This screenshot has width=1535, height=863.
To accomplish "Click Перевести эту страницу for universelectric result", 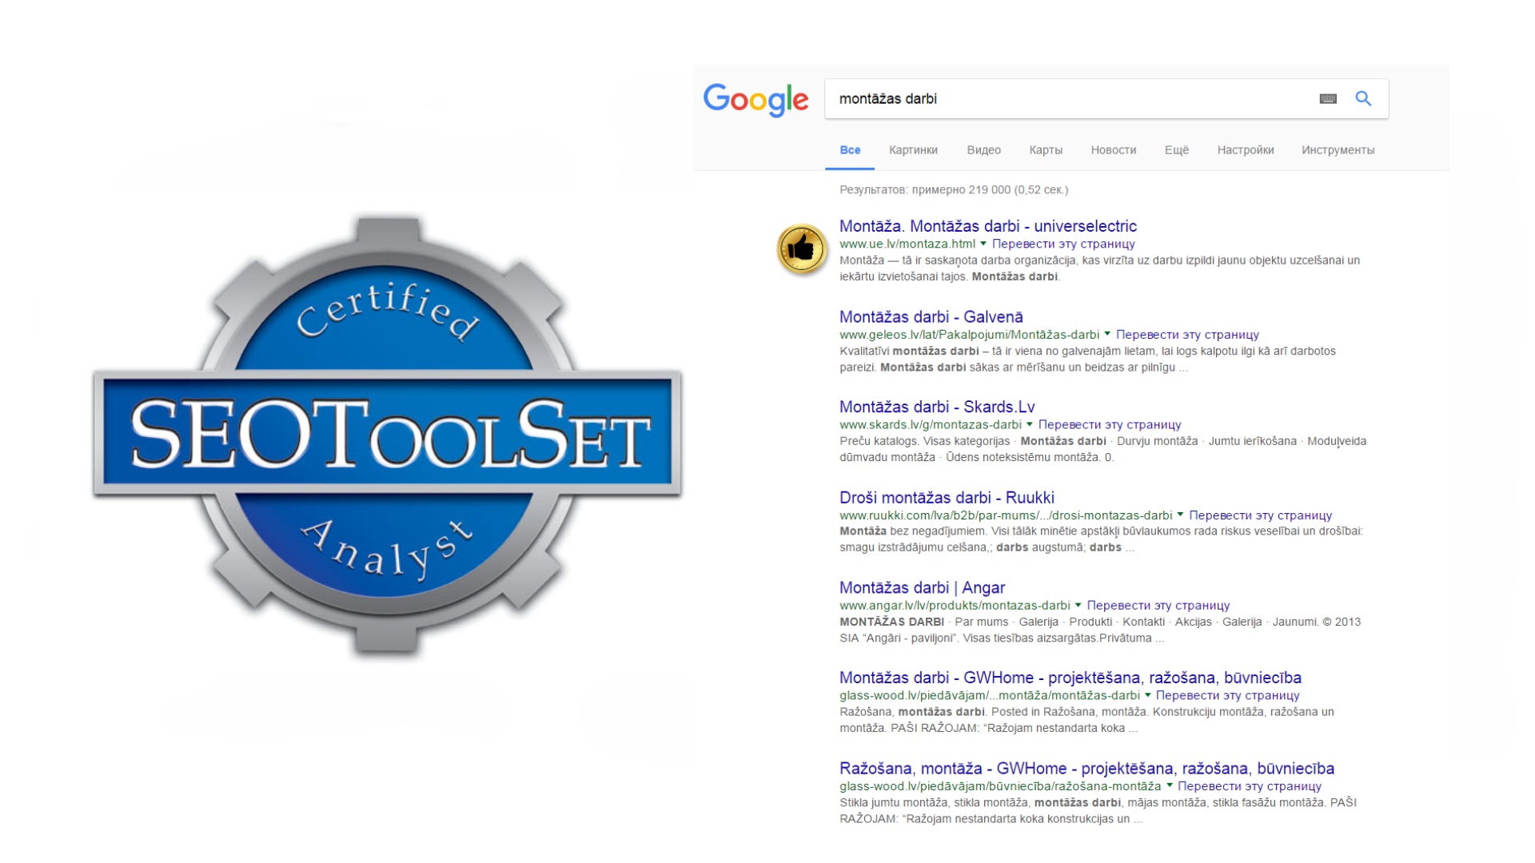I will pos(1063,245).
